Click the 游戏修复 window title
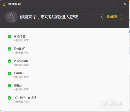The width and height of the screenshot is (130, 112). coord(14,4)
